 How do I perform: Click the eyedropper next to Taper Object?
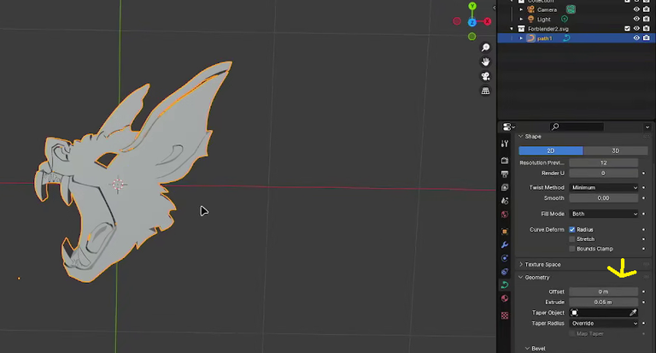coord(633,312)
